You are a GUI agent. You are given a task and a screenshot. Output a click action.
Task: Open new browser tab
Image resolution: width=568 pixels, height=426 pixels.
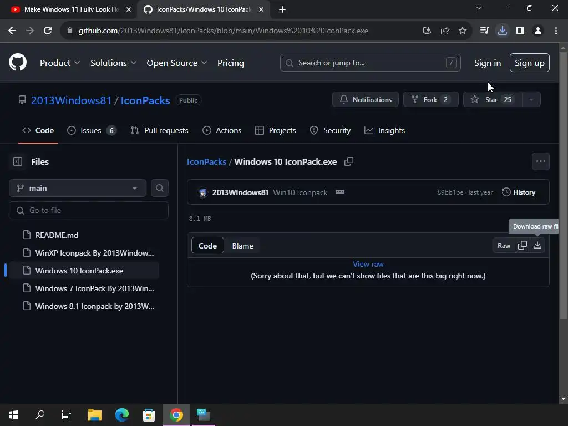282,9
